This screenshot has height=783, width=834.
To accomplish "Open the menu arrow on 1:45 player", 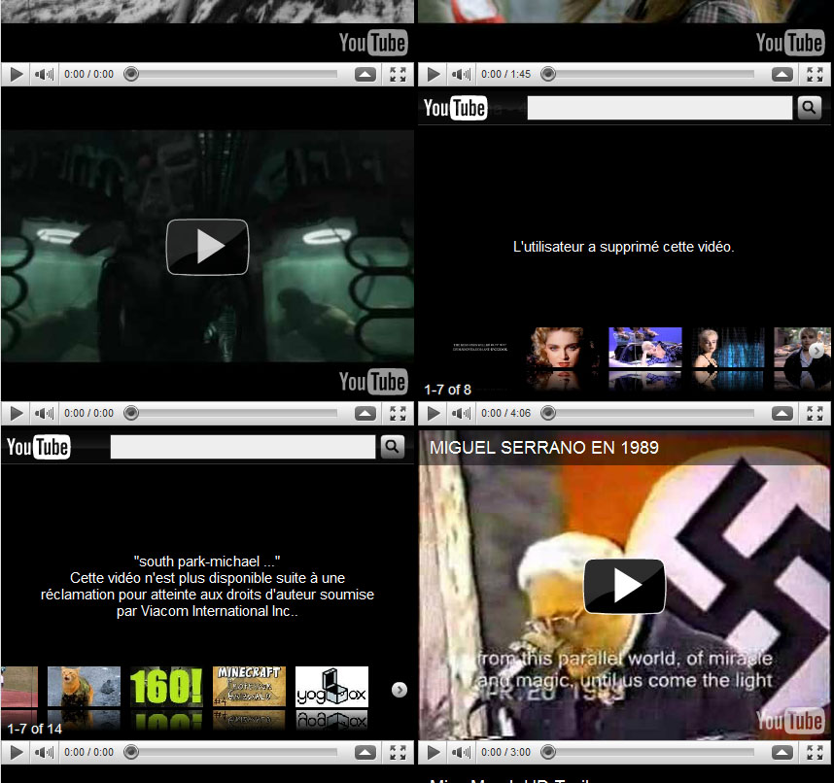I will tap(782, 75).
